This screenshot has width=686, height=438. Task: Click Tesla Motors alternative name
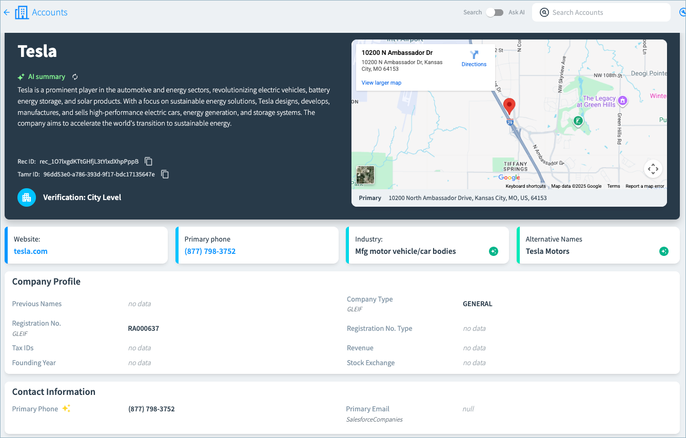pos(547,251)
